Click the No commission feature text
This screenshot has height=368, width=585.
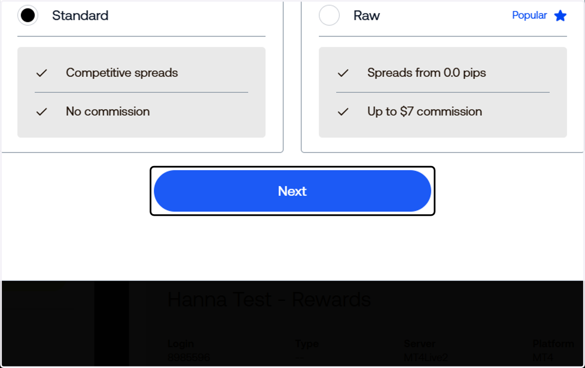tap(108, 111)
